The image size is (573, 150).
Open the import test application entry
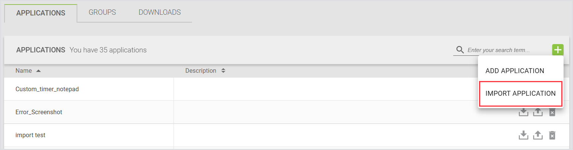tap(31, 135)
